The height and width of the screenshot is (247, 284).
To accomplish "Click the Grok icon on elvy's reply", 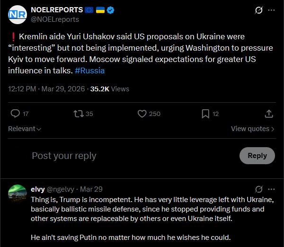I will click(259, 189).
